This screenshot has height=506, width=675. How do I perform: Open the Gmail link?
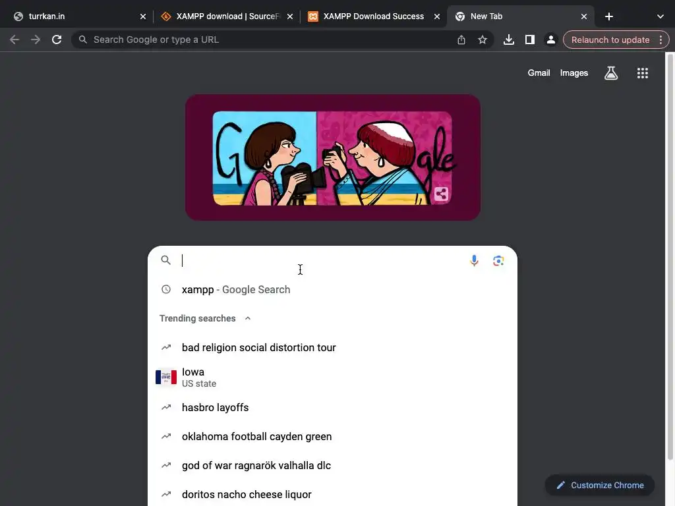[x=539, y=73]
